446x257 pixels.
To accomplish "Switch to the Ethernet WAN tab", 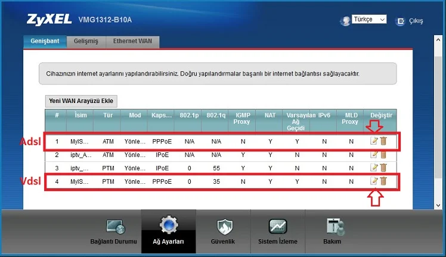I will [132, 42].
